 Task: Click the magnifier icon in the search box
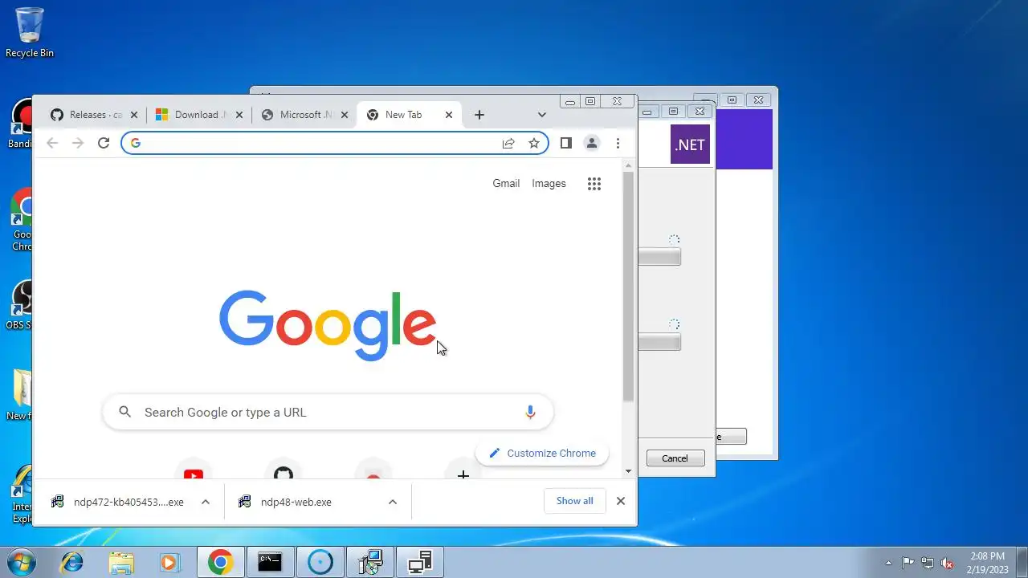[124, 412]
